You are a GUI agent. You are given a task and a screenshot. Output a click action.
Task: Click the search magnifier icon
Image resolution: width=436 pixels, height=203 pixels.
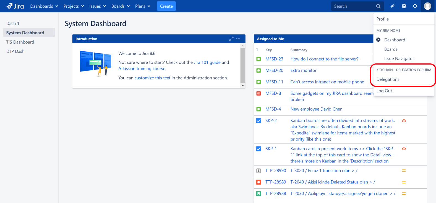tap(378, 6)
